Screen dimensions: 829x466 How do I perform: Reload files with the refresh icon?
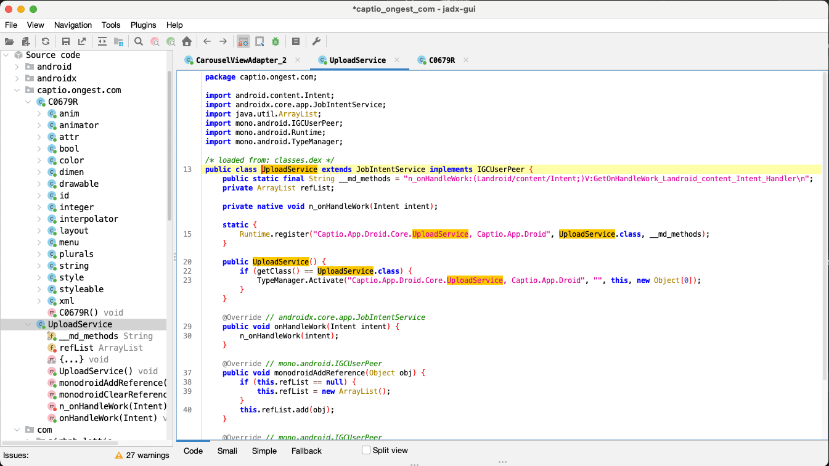(46, 41)
